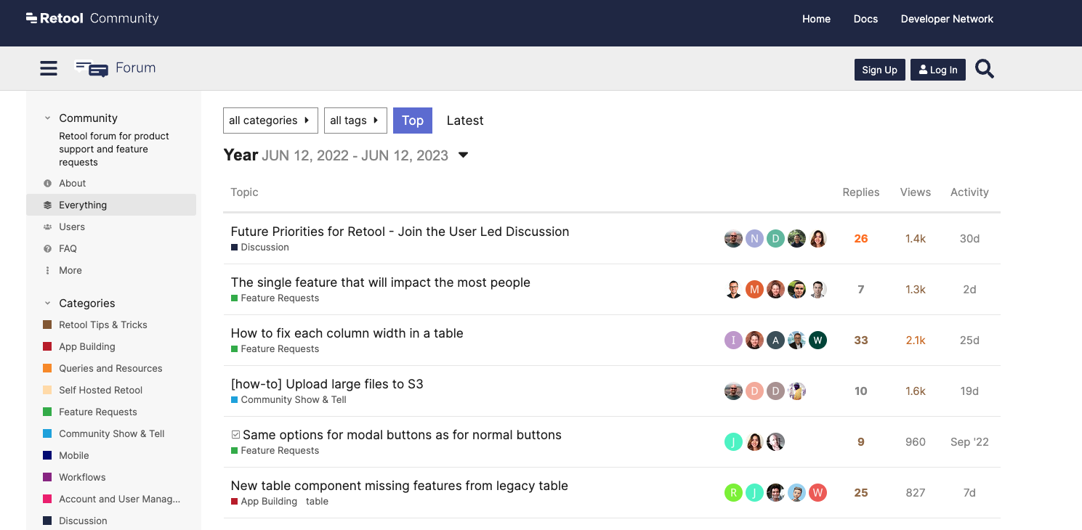Click first avatar on single feature topic
1082x530 pixels.
733,289
